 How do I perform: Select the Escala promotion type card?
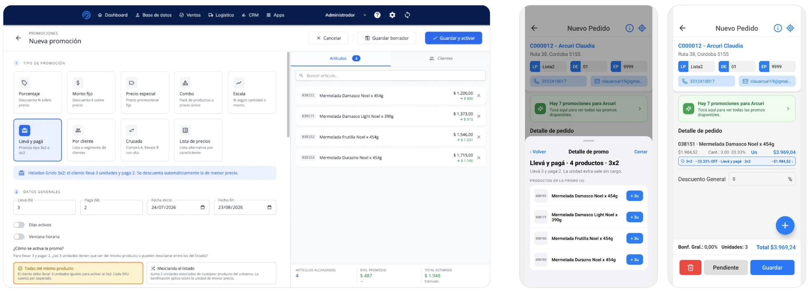[252, 92]
